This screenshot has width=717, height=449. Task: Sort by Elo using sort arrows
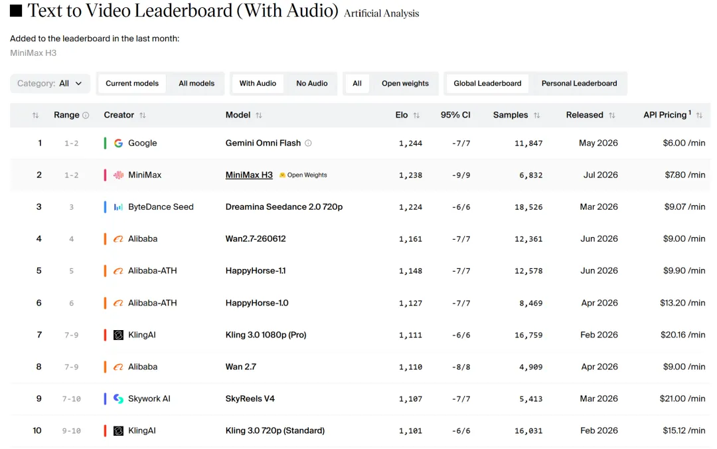(416, 116)
